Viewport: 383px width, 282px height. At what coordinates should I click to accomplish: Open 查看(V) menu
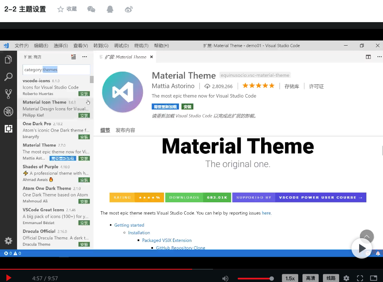pyautogui.click(x=81, y=46)
